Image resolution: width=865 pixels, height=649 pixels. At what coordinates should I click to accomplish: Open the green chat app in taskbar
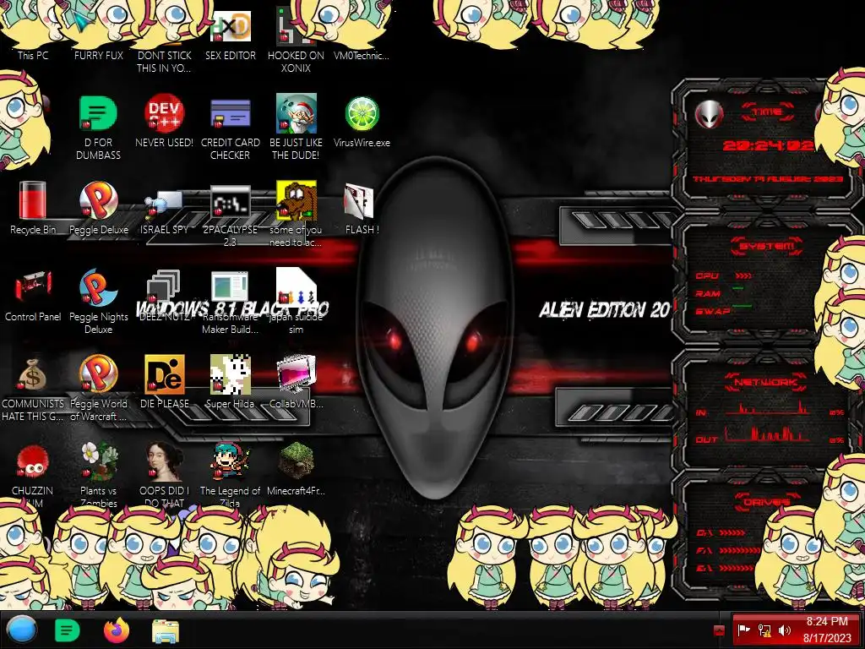click(x=68, y=630)
